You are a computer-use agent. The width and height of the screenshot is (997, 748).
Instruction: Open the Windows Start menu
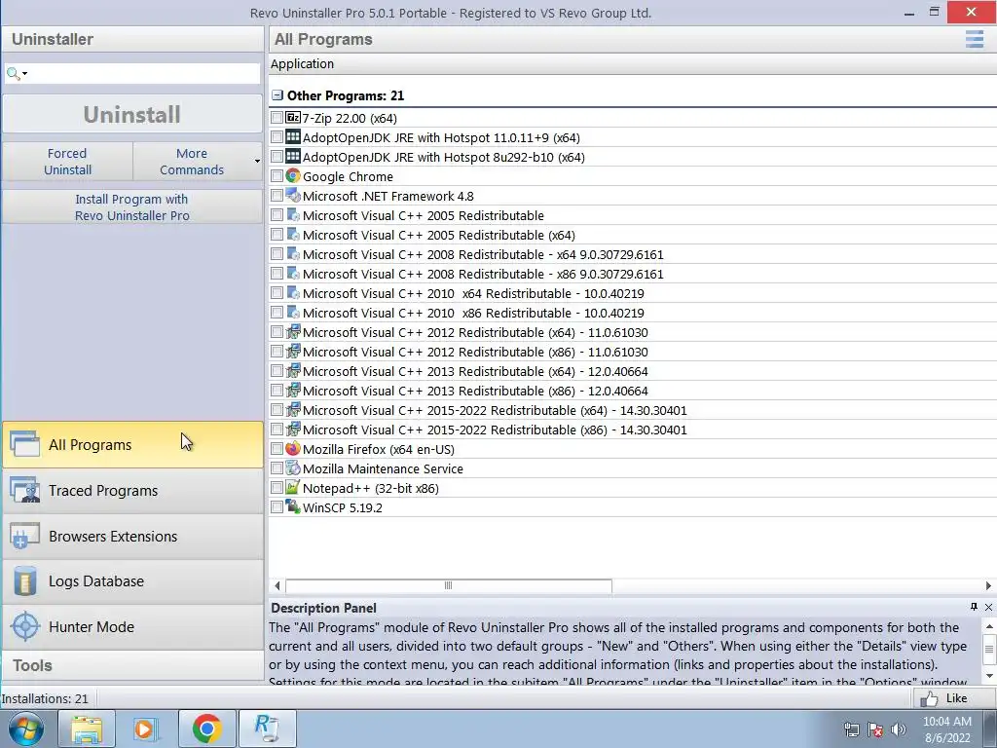pyautogui.click(x=26, y=729)
